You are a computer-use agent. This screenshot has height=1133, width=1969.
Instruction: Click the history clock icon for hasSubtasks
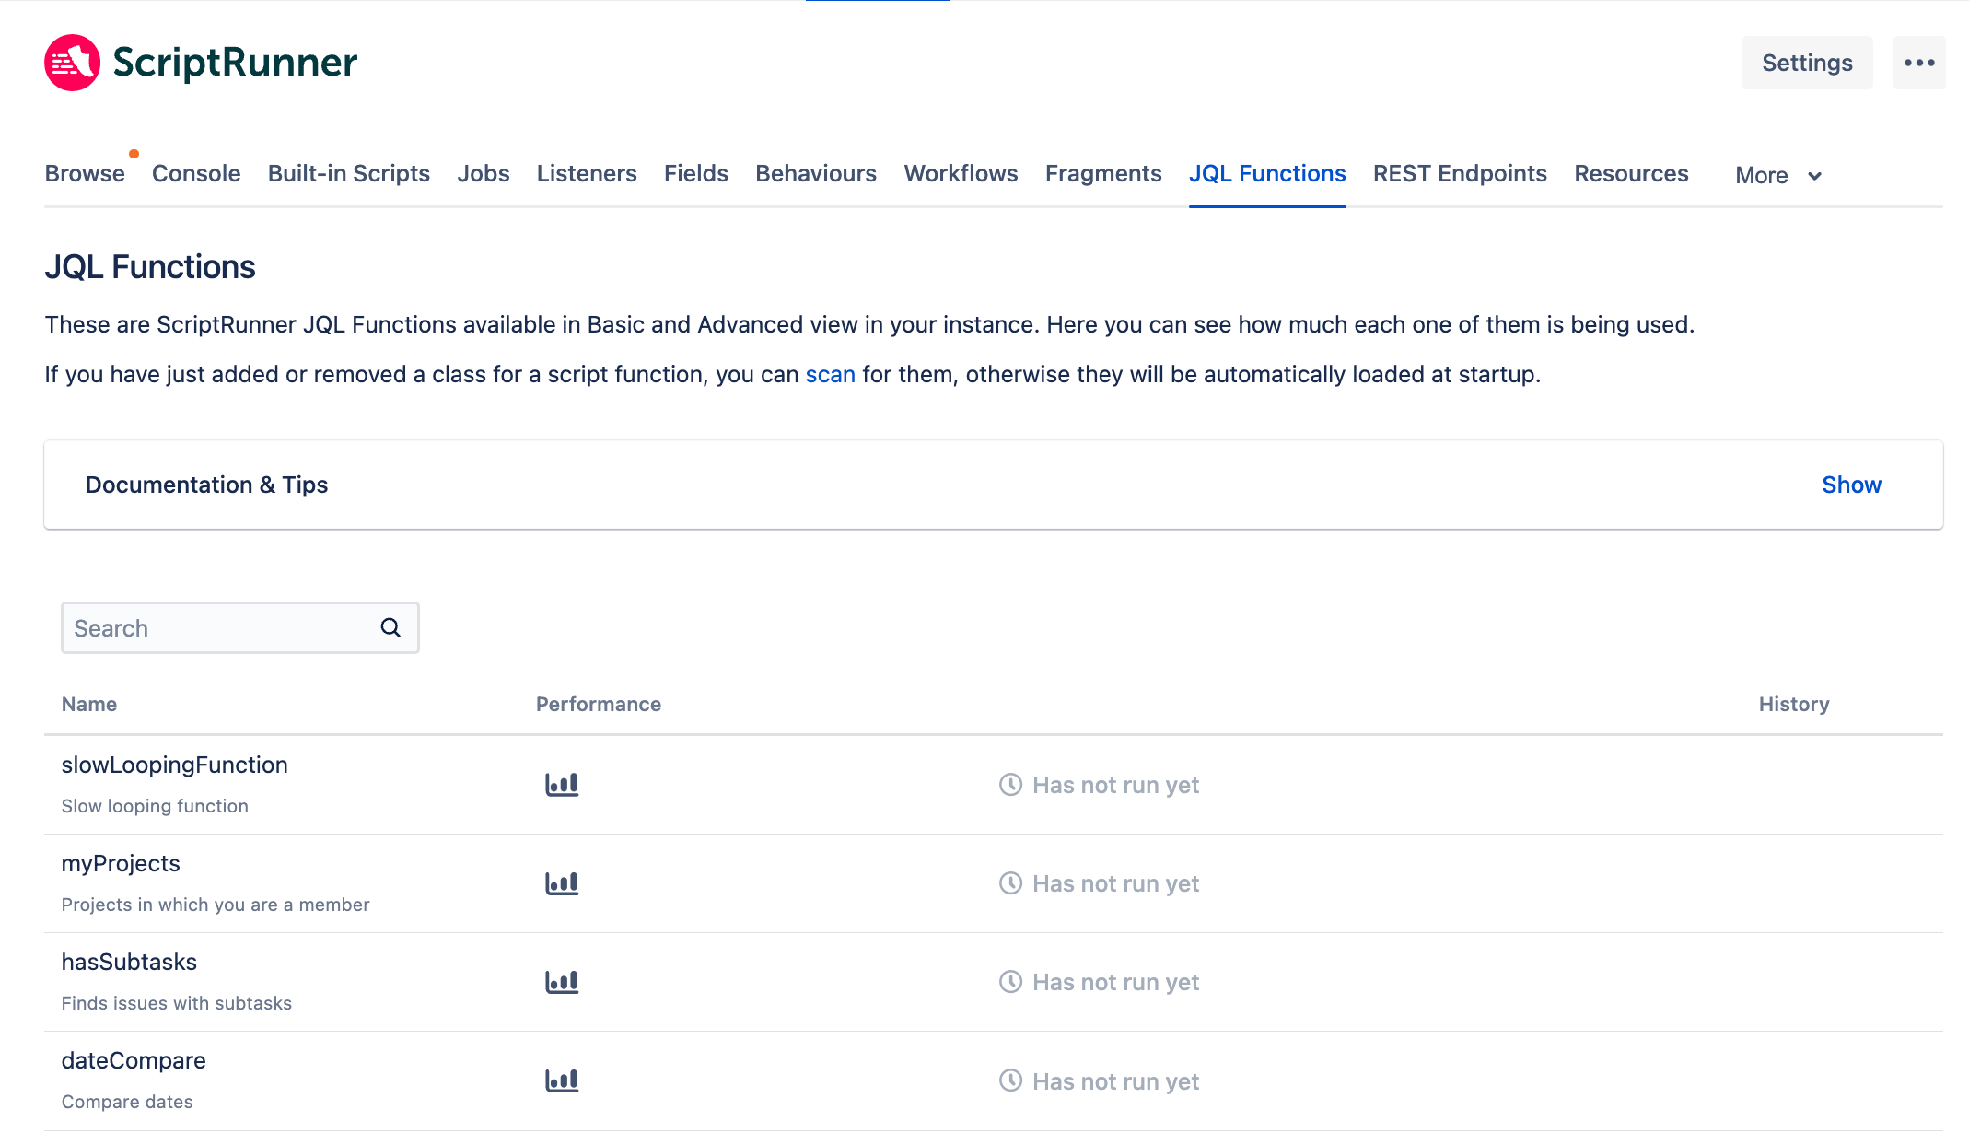point(1010,982)
